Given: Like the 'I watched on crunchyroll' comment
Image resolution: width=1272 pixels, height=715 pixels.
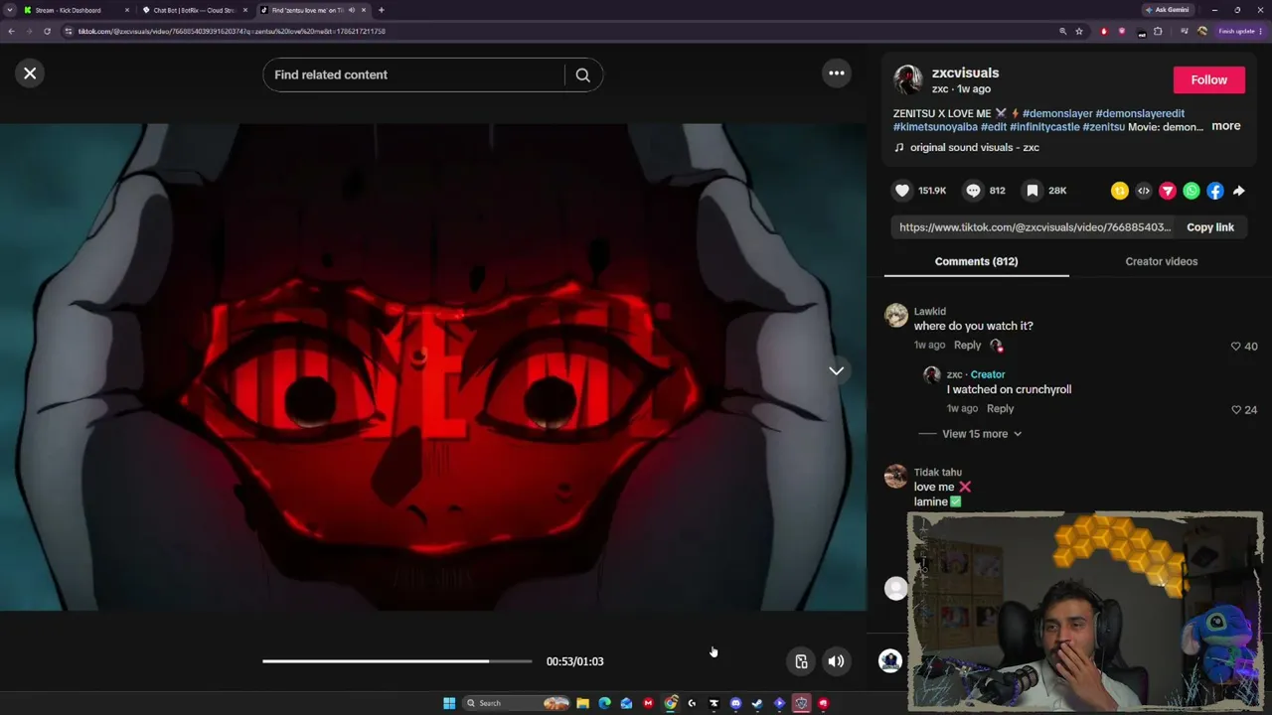Looking at the screenshot, I should click(x=1236, y=410).
